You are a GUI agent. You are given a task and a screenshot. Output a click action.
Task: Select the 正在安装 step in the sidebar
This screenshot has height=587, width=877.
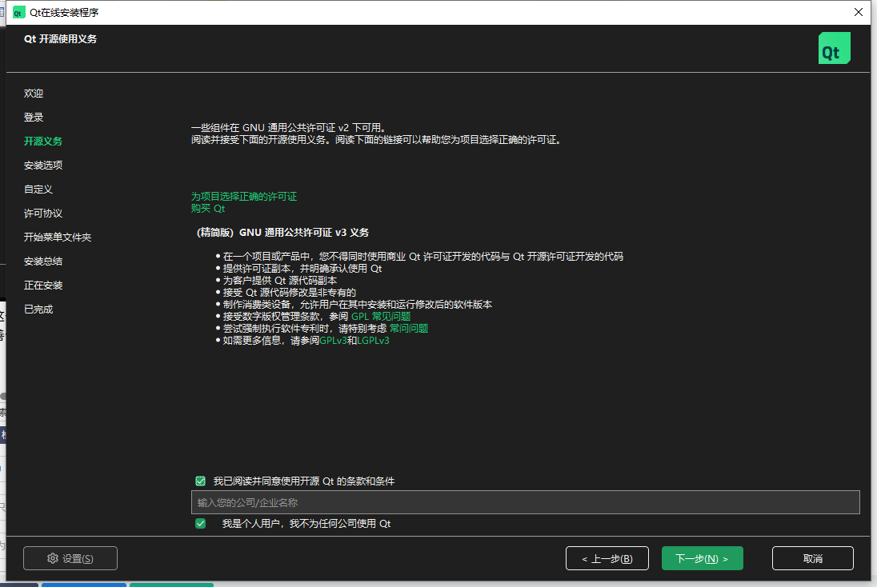click(x=43, y=286)
